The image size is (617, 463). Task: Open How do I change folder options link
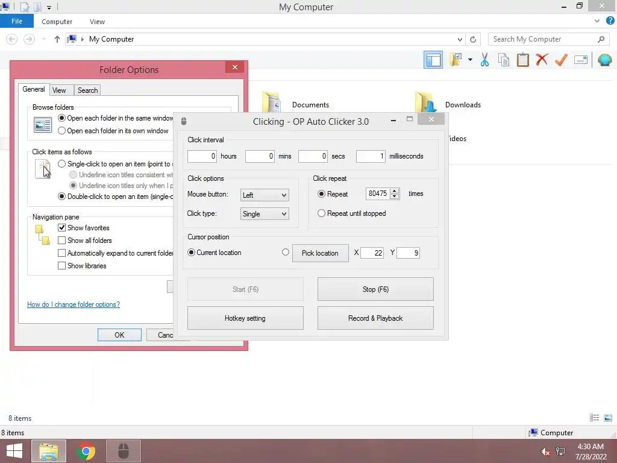pos(73,304)
